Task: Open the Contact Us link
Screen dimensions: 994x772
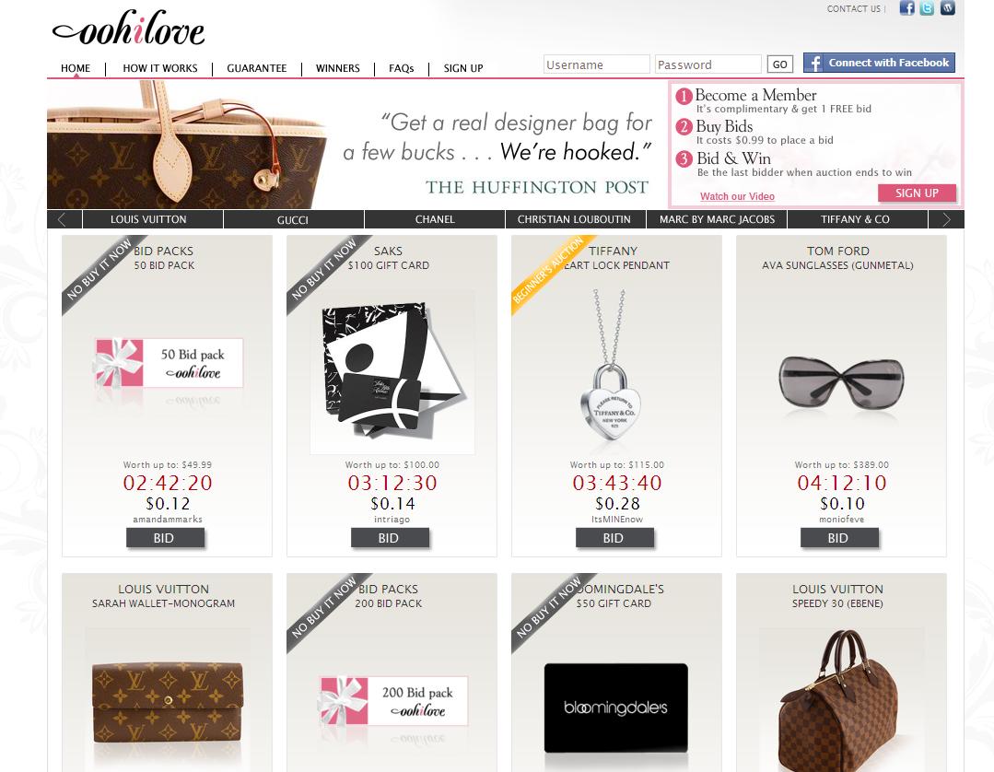Action: pos(853,9)
